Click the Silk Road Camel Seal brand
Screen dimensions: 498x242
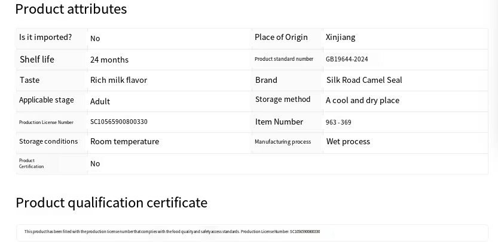click(x=364, y=80)
